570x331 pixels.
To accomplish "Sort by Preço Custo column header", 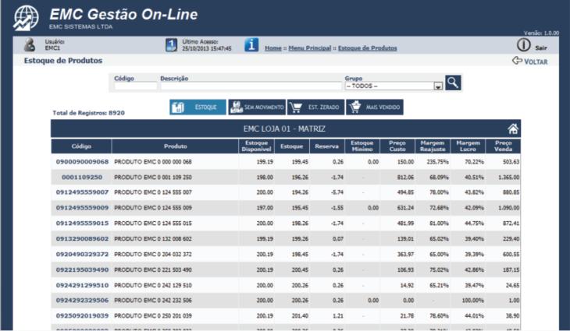I will coord(397,146).
